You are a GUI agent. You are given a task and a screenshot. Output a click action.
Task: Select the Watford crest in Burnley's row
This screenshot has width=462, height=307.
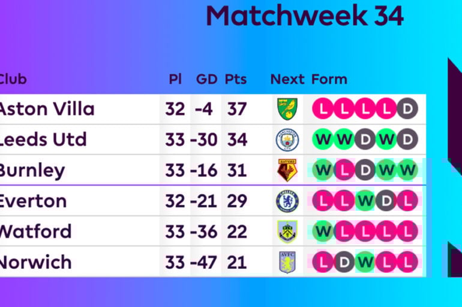[287, 170]
